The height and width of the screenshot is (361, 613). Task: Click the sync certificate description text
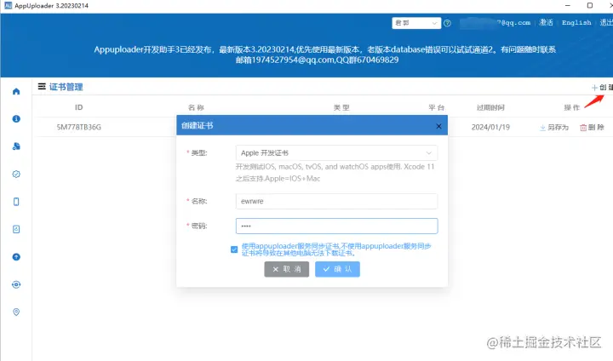(336, 249)
